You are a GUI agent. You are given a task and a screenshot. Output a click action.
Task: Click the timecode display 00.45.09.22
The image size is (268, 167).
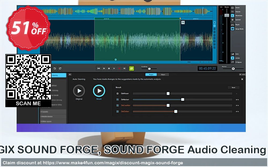[207, 68]
